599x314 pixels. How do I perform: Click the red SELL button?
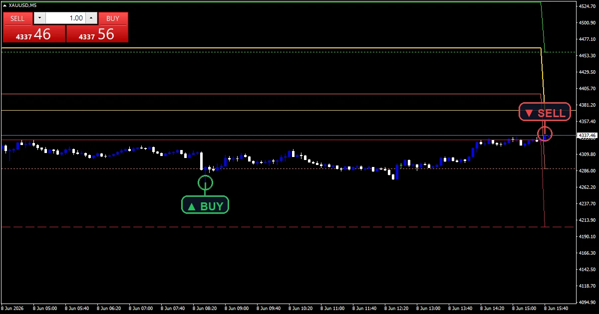(17, 18)
